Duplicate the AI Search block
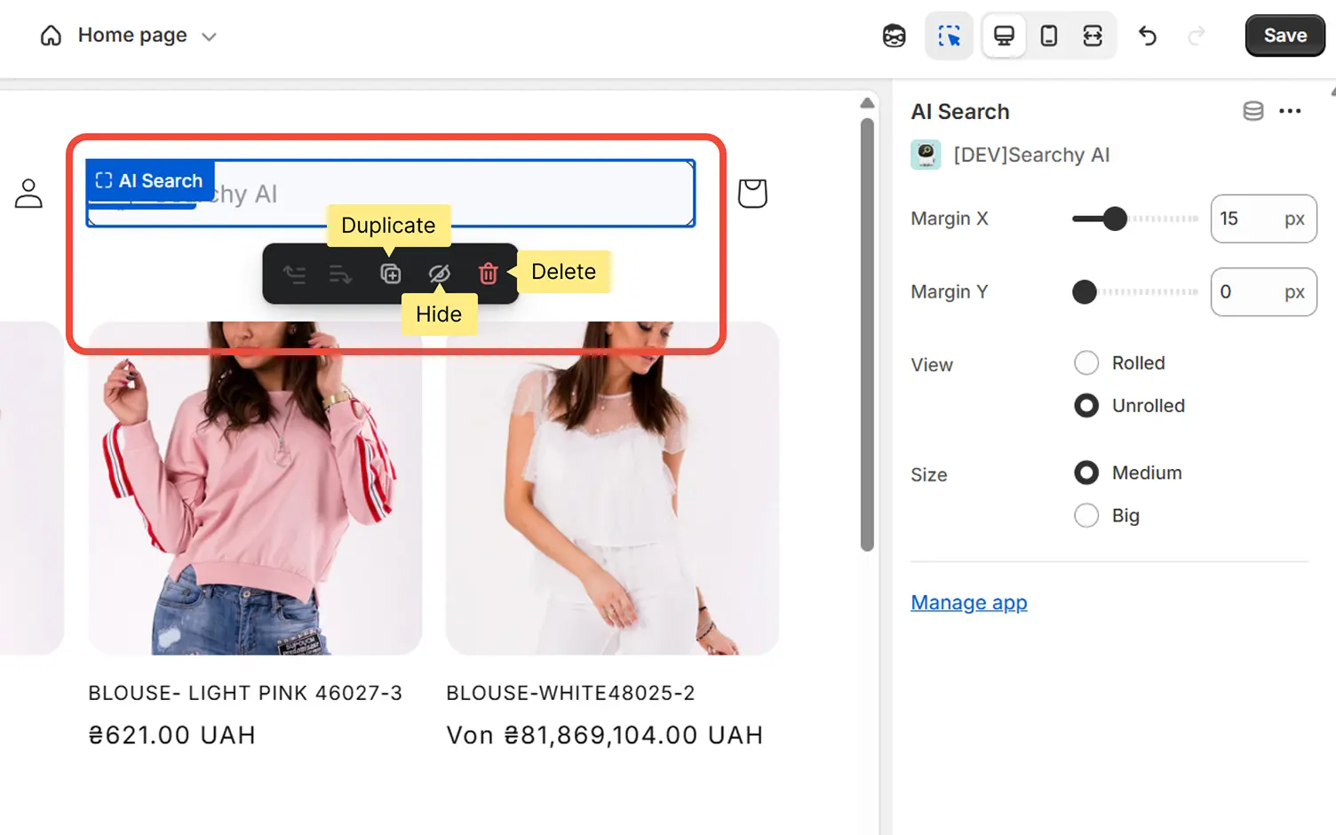Image resolution: width=1336 pixels, height=835 pixels. (392, 274)
